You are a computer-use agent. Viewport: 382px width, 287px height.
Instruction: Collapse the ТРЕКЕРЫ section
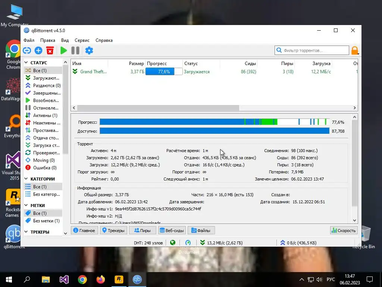pyautogui.click(x=26, y=232)
